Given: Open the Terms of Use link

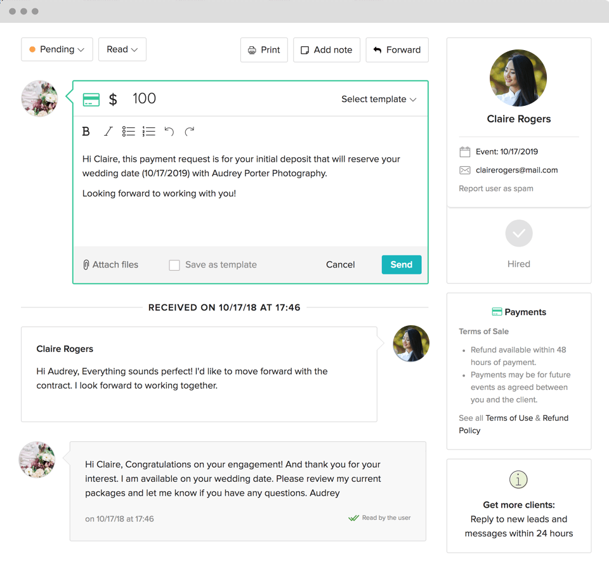Looking at the screenshot, I should (x=509, y=418).
